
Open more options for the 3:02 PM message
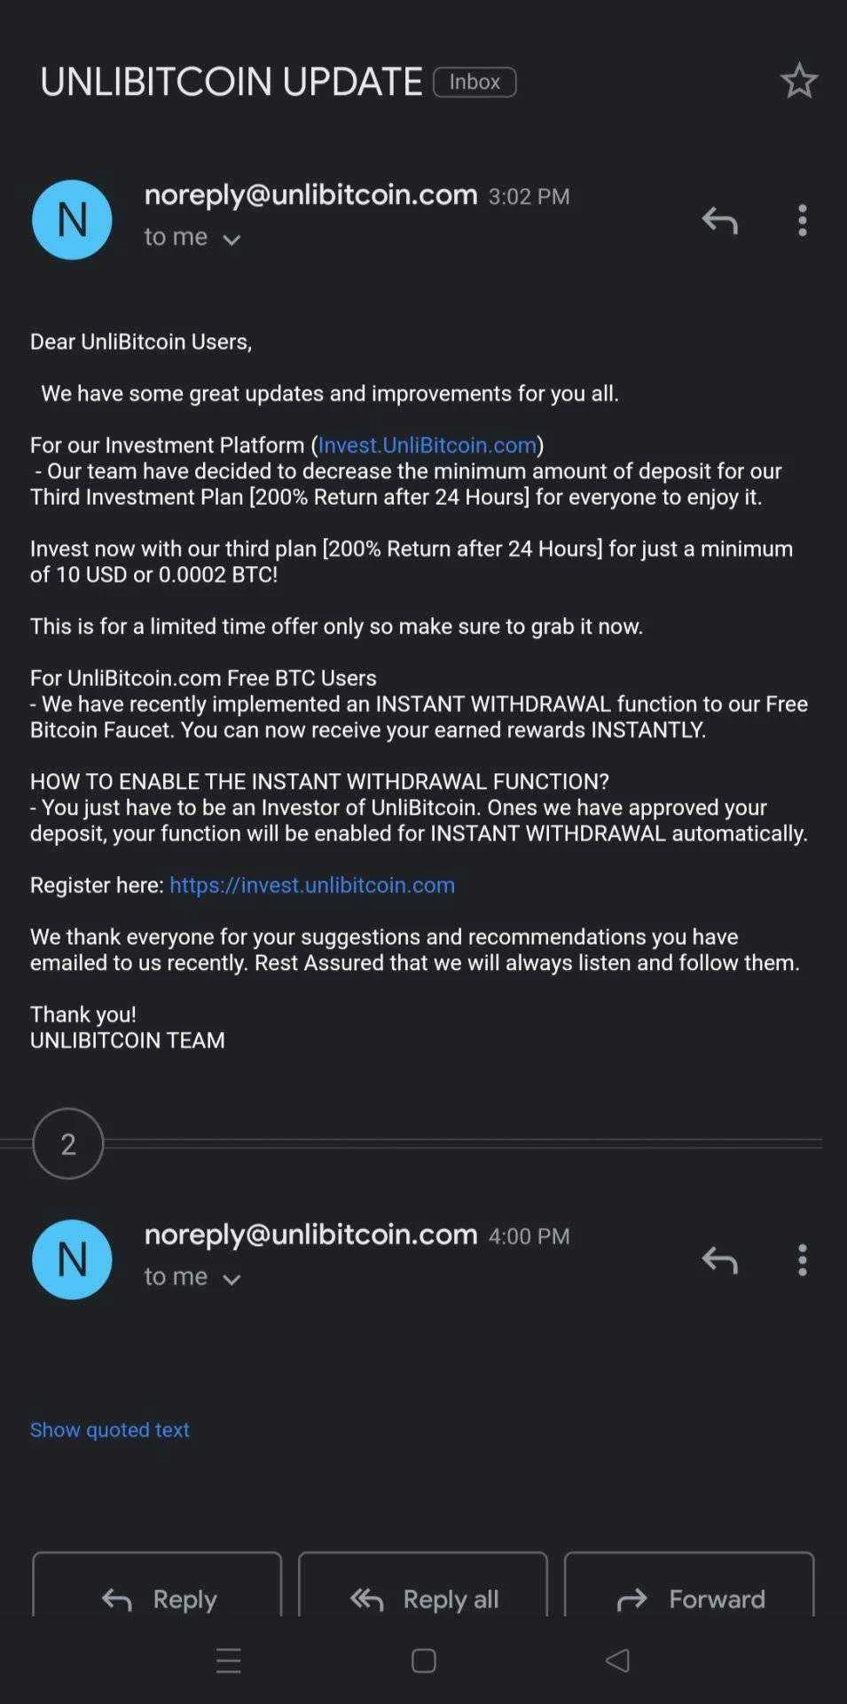point(802,220)
